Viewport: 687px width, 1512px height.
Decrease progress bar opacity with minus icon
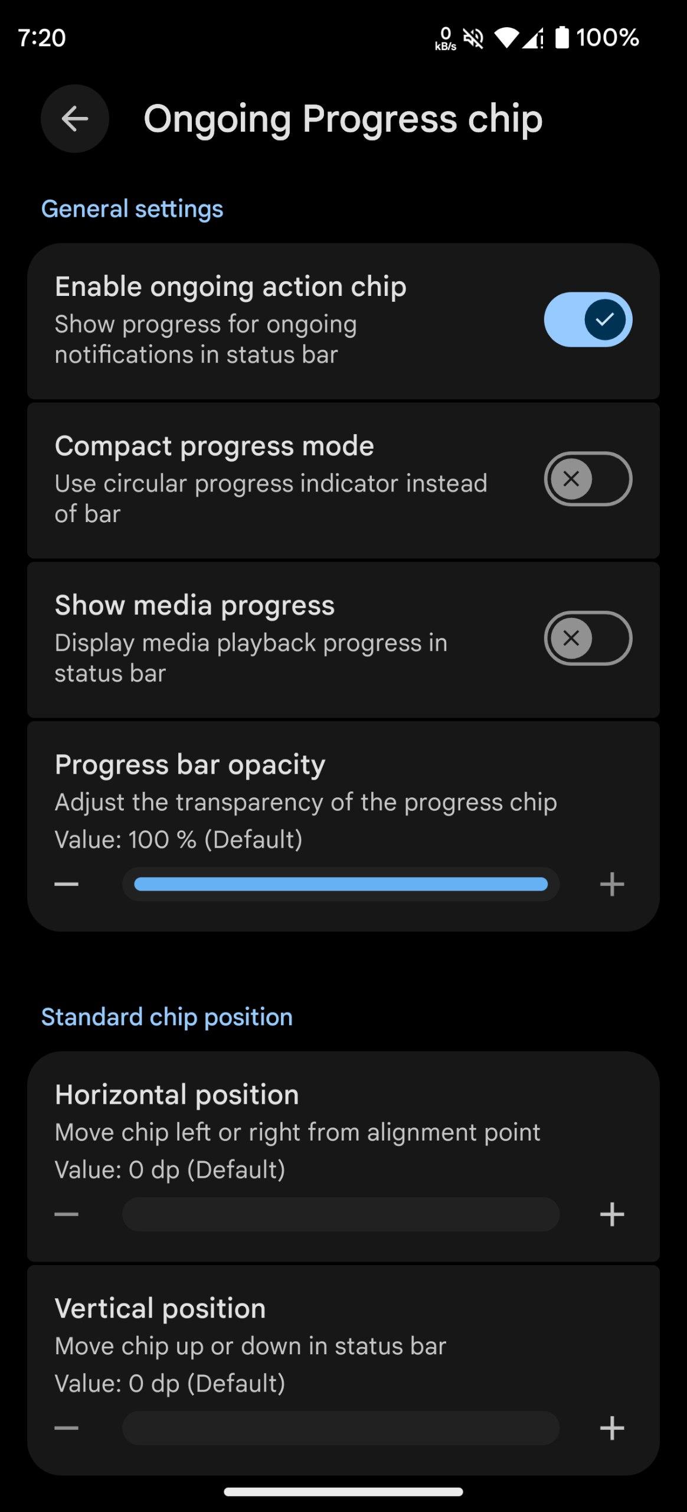click(x=67, y=884)
